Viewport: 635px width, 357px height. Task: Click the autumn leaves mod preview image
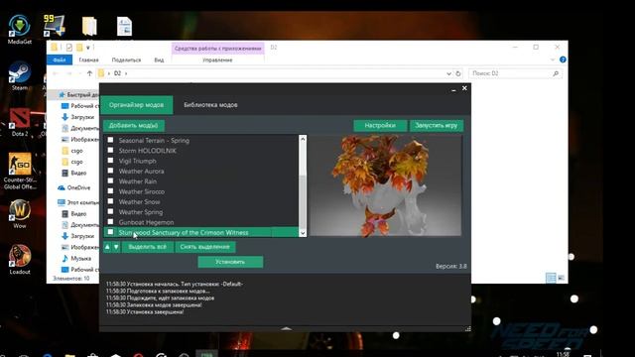385,185
